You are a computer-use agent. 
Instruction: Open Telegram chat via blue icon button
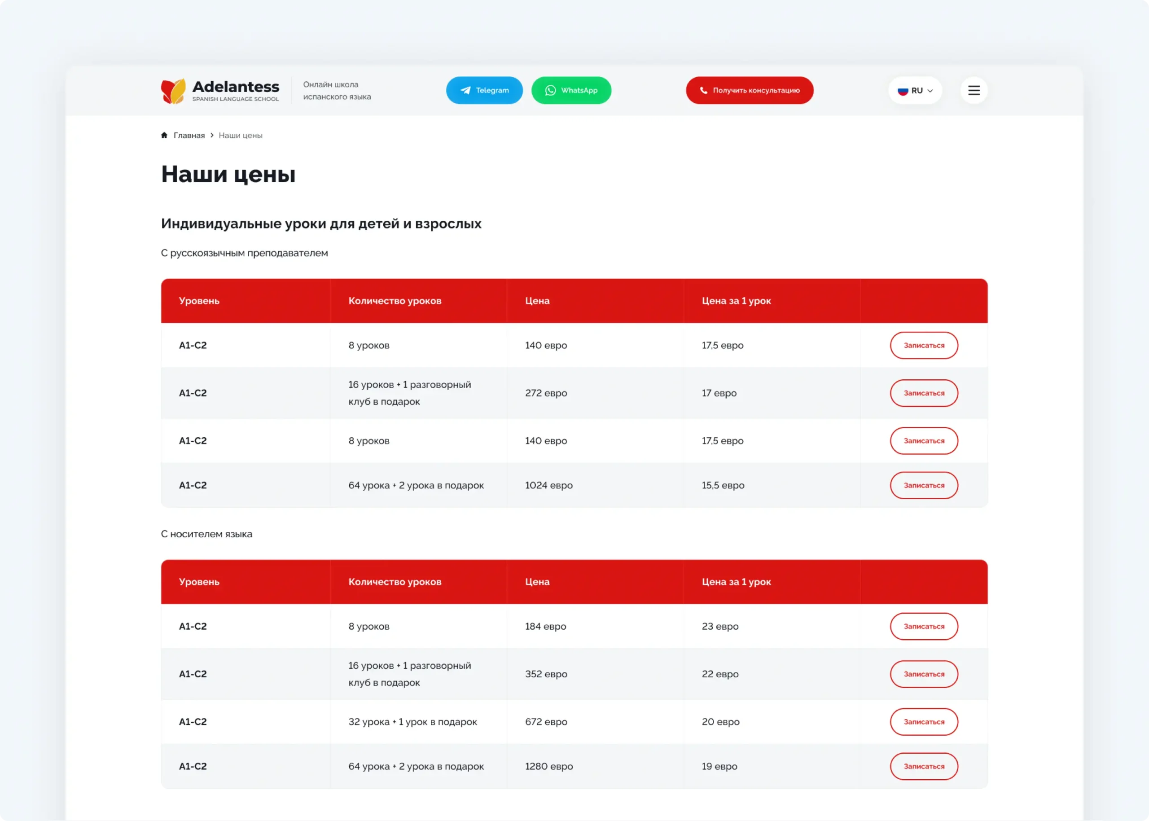point(484,91)
